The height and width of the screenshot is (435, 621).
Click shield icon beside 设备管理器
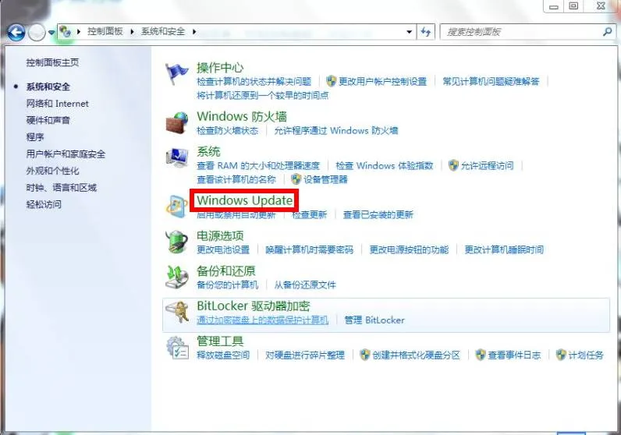296,179
